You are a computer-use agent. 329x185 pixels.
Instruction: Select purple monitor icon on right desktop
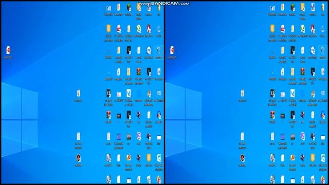coord(282,137)
